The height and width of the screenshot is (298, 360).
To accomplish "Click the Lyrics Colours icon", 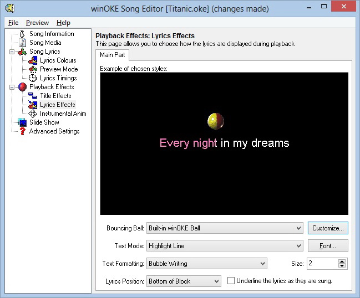I will (33, 60).
